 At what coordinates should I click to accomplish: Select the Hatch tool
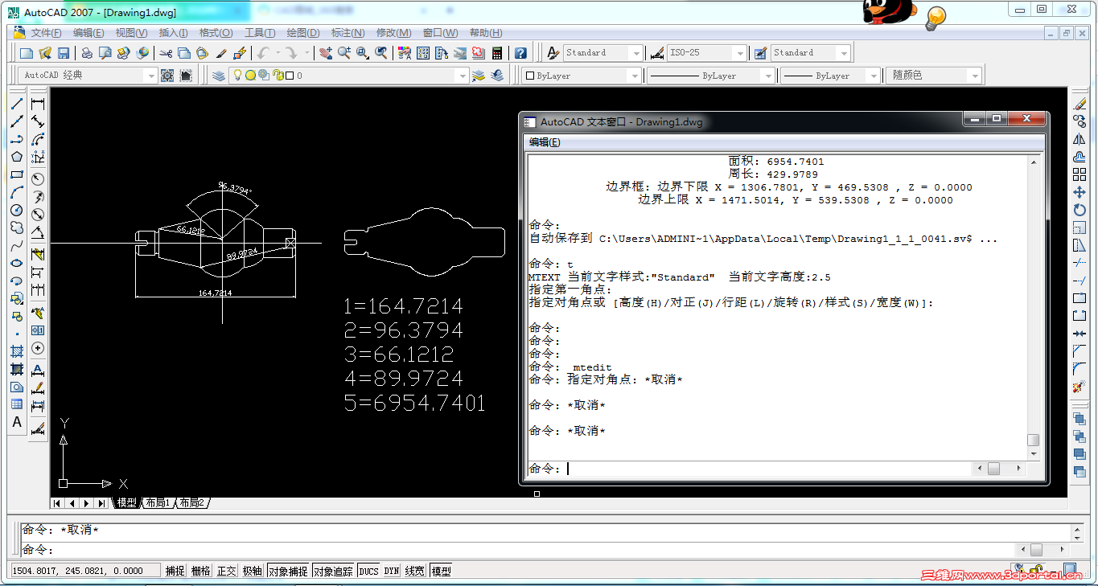coord(17,351)
